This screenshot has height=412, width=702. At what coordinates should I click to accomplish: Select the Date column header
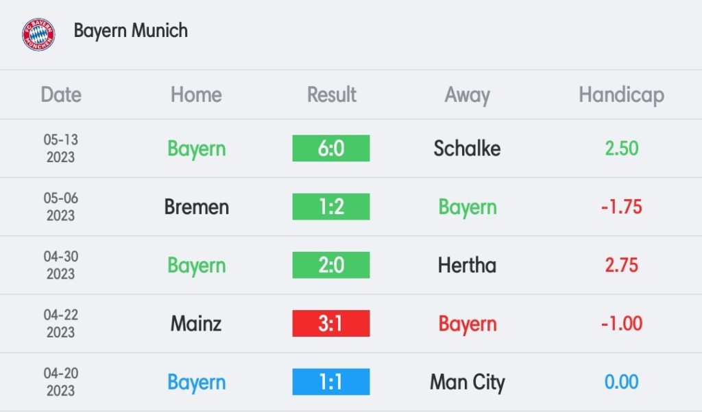coord(61,94)
